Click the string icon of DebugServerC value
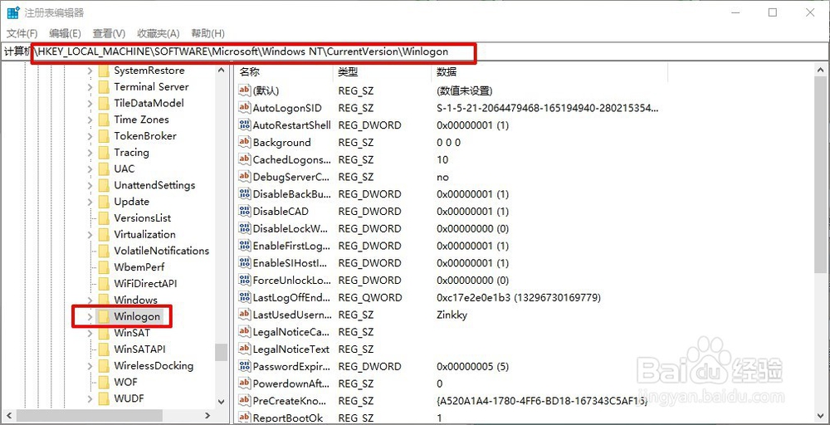Viewport: 830px width, 425px height. tap(244, 177)
